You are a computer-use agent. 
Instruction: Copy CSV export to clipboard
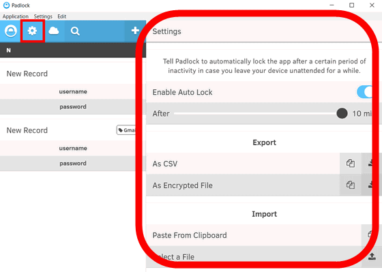point(351,164)
